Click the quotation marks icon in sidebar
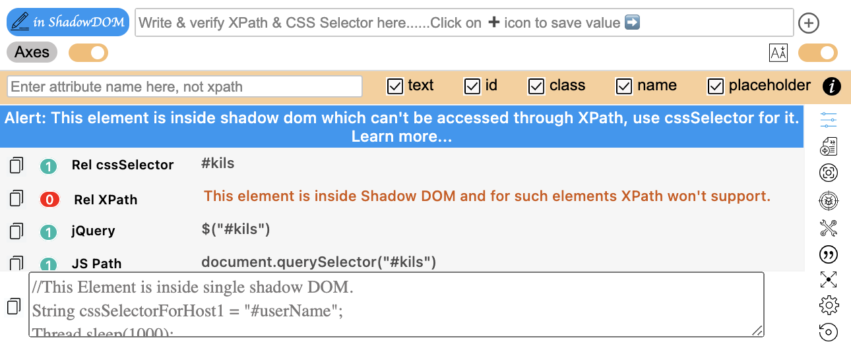This screenshot has width=851, height=348. pos(829,254)
